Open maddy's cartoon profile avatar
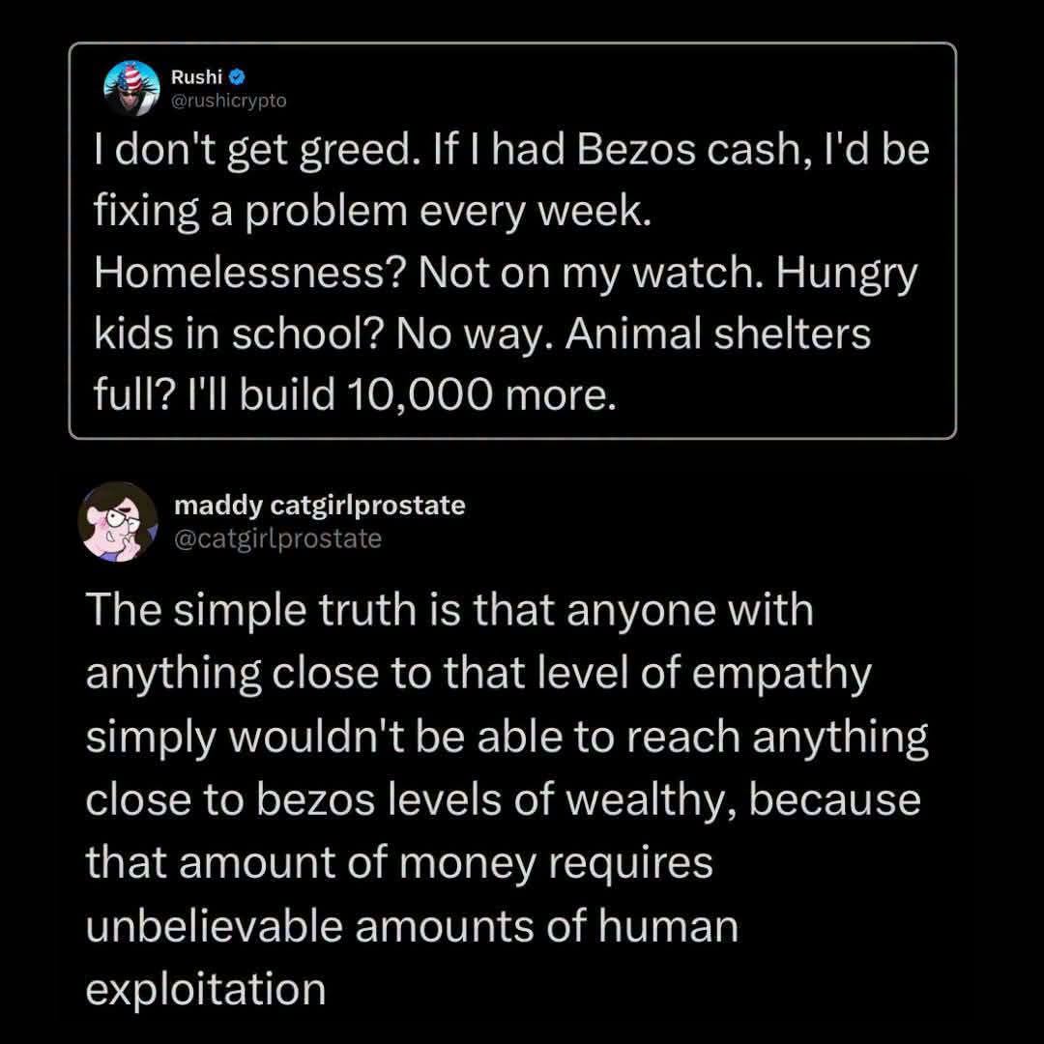 118,521
